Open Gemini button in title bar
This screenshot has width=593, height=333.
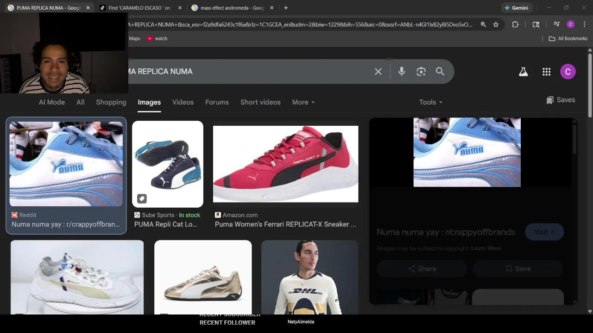[x=517, y=8]
